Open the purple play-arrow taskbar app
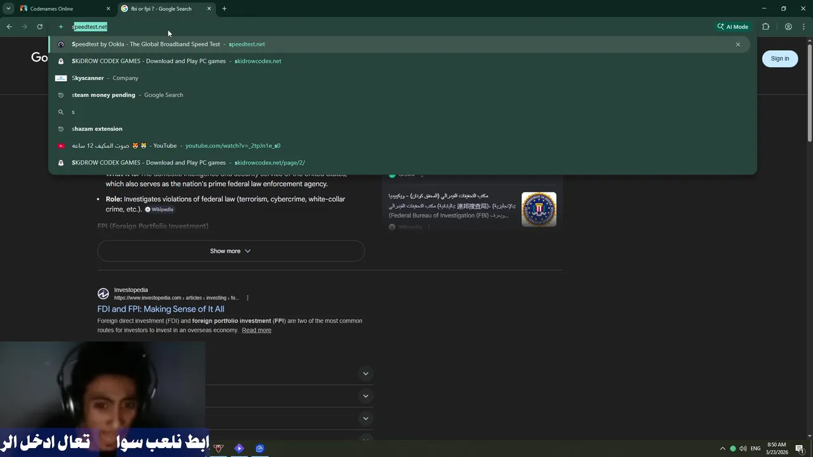The height and width of the screenshot is (457, 813). 239,448
